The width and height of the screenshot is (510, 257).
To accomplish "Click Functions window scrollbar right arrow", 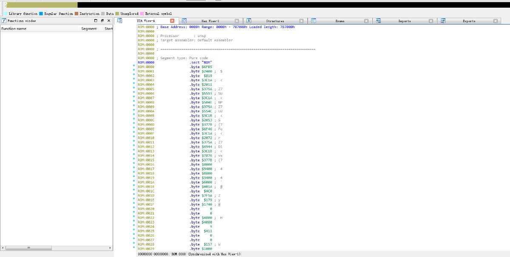I will point(110,248).
